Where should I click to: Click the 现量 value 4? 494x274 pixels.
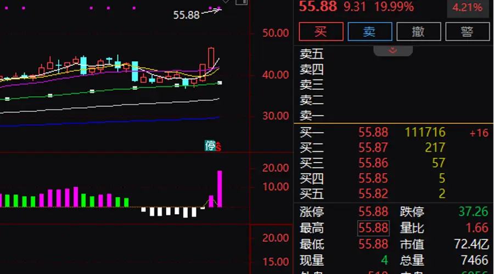tap(384, 260)
